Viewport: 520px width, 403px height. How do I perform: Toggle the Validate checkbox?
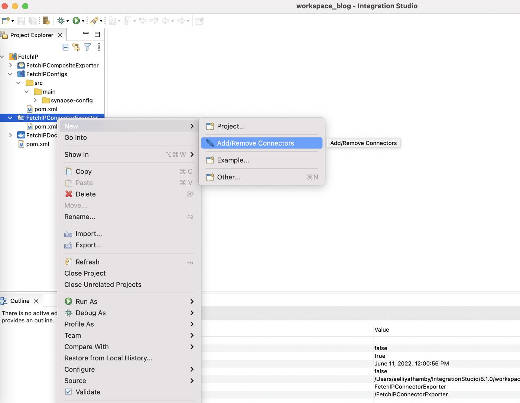[68, 391]
